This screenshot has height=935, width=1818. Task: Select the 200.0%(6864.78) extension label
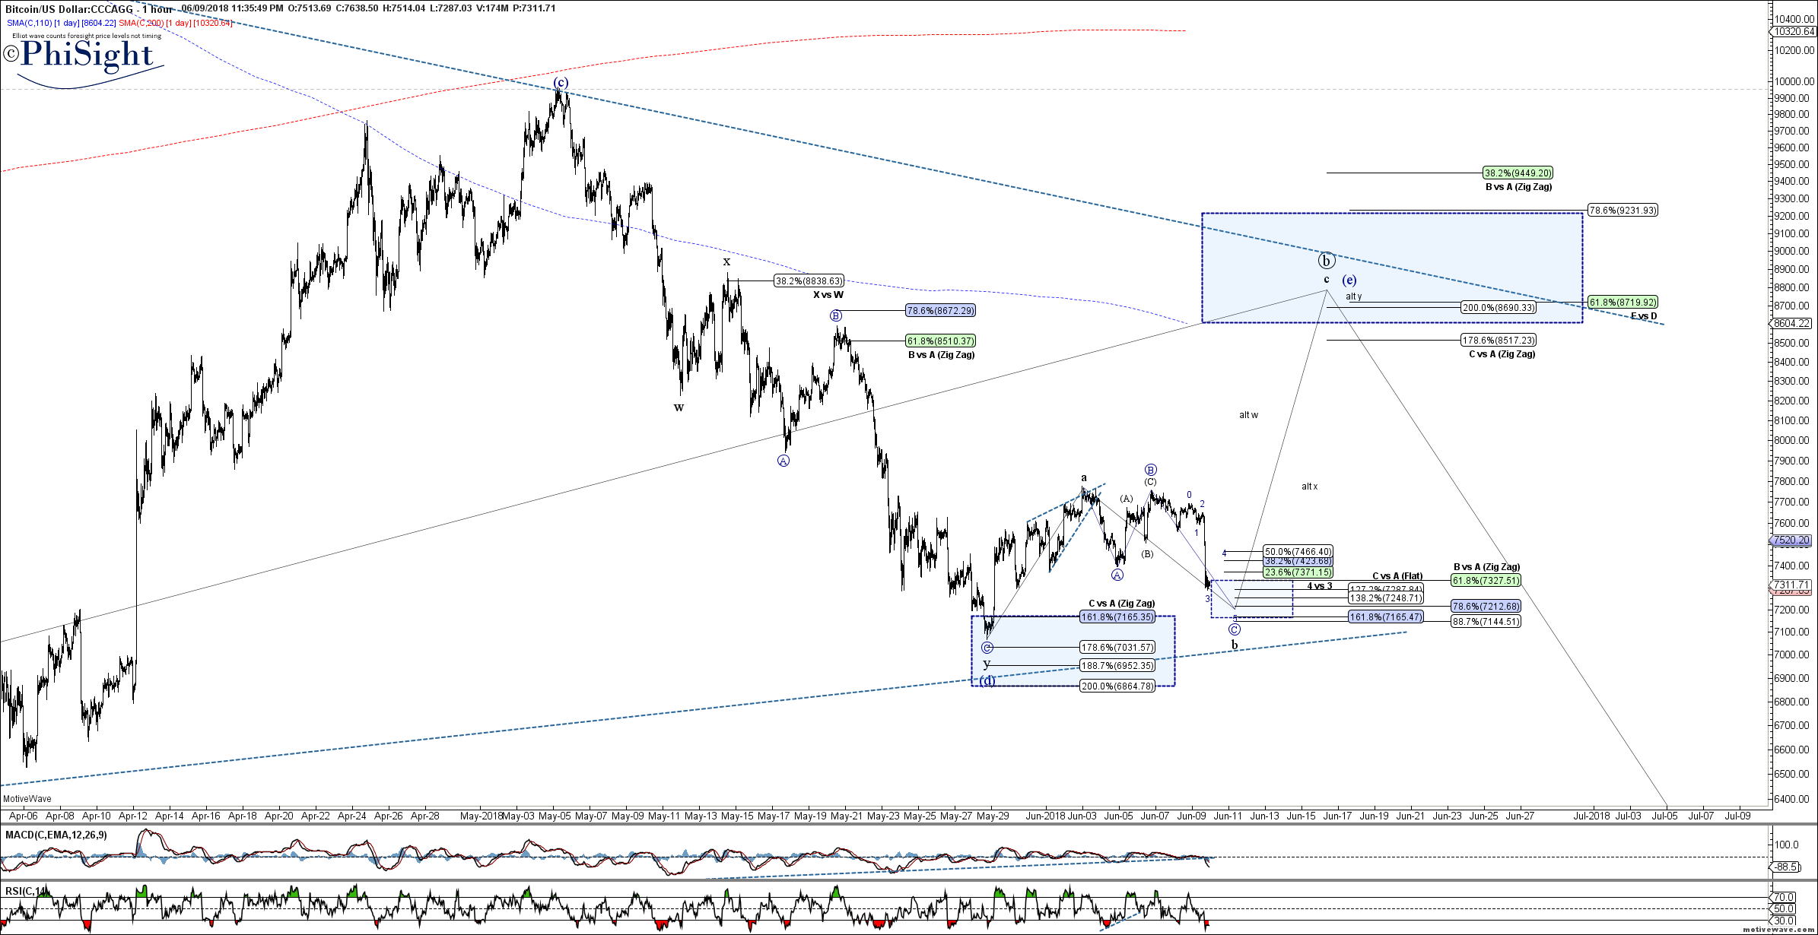(x=1117, y=686)
